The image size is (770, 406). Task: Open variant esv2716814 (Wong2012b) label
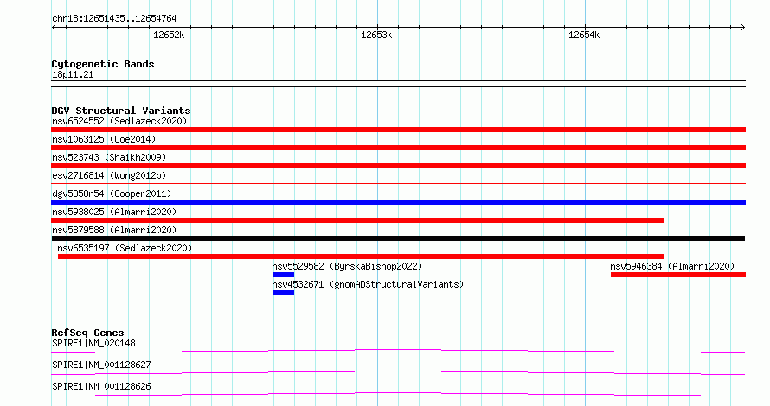coord(109,175)
